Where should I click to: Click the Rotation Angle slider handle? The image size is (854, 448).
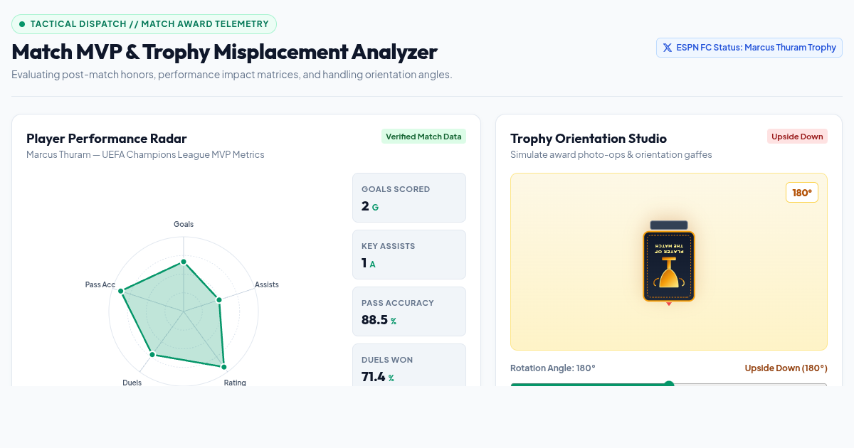(669, 385)
